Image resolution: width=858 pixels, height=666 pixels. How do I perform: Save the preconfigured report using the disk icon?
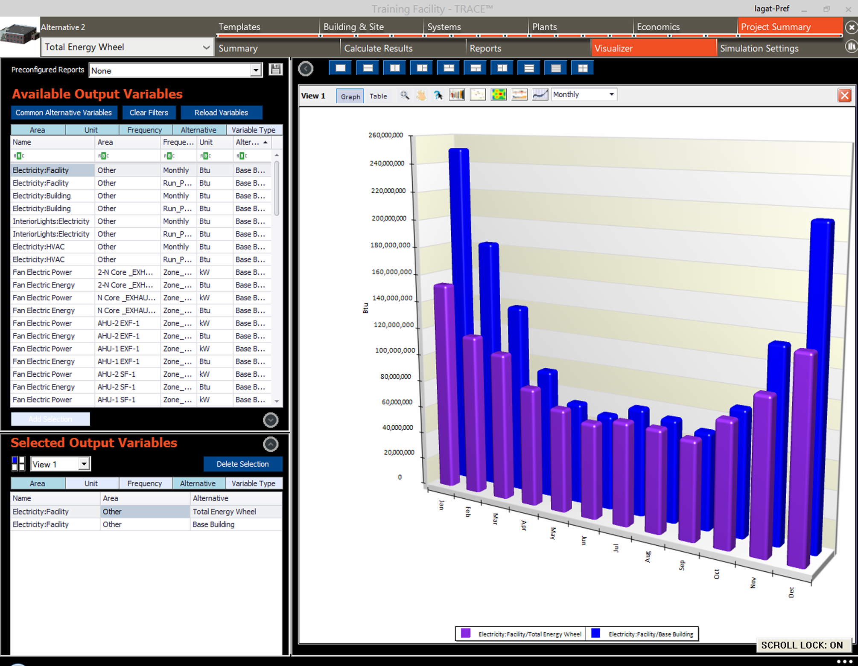(276, 70)
